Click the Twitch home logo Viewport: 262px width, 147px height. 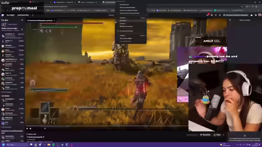[2, 15]
